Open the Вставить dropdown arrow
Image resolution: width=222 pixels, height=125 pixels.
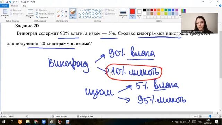[x=5, y=18]
